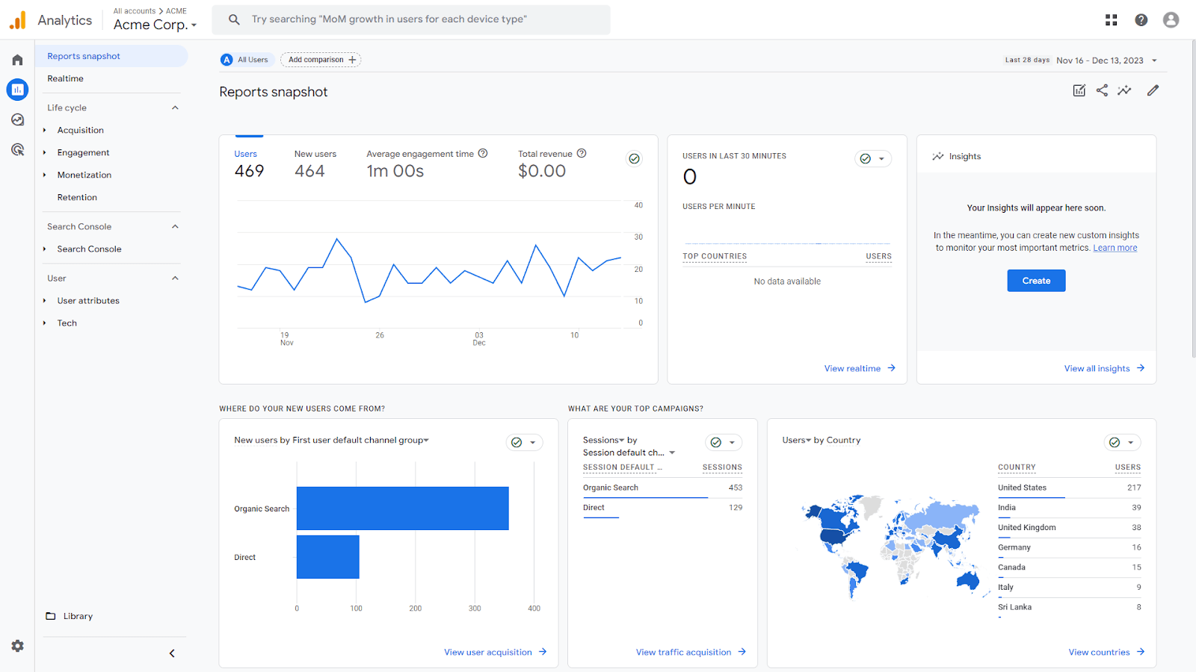Screen dimensions: 1196x672
Task: Open Insights via the sparkline icon
Action: [1124, 90]
